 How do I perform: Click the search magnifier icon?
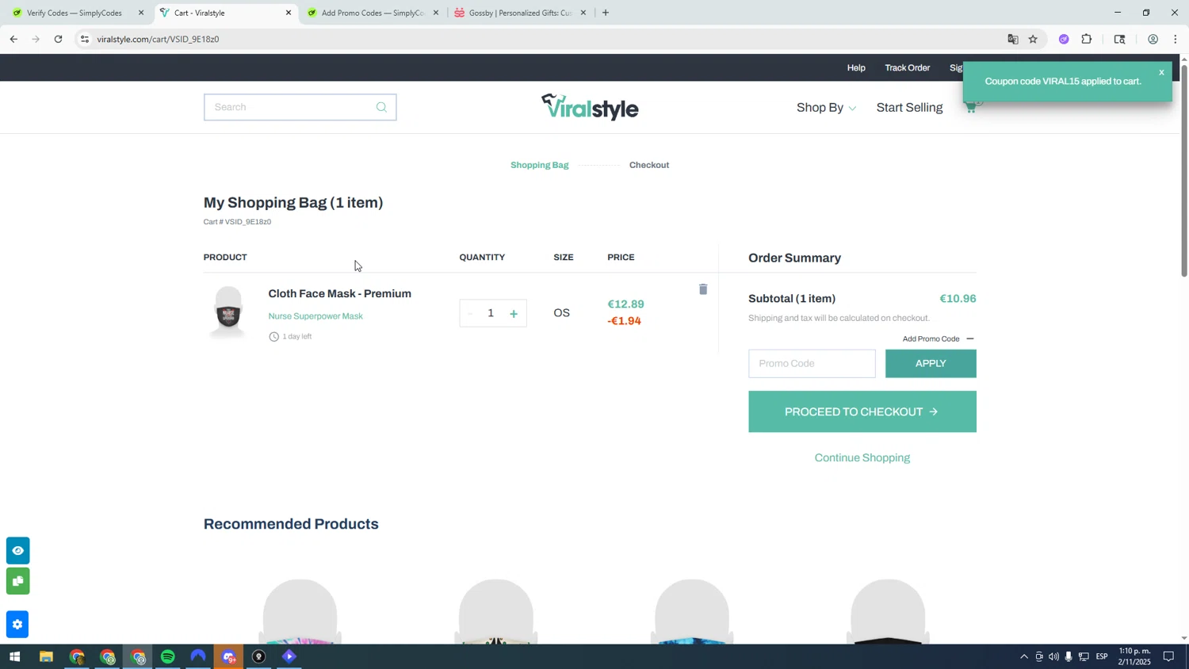pyautogui.click(x=381, y=107)
